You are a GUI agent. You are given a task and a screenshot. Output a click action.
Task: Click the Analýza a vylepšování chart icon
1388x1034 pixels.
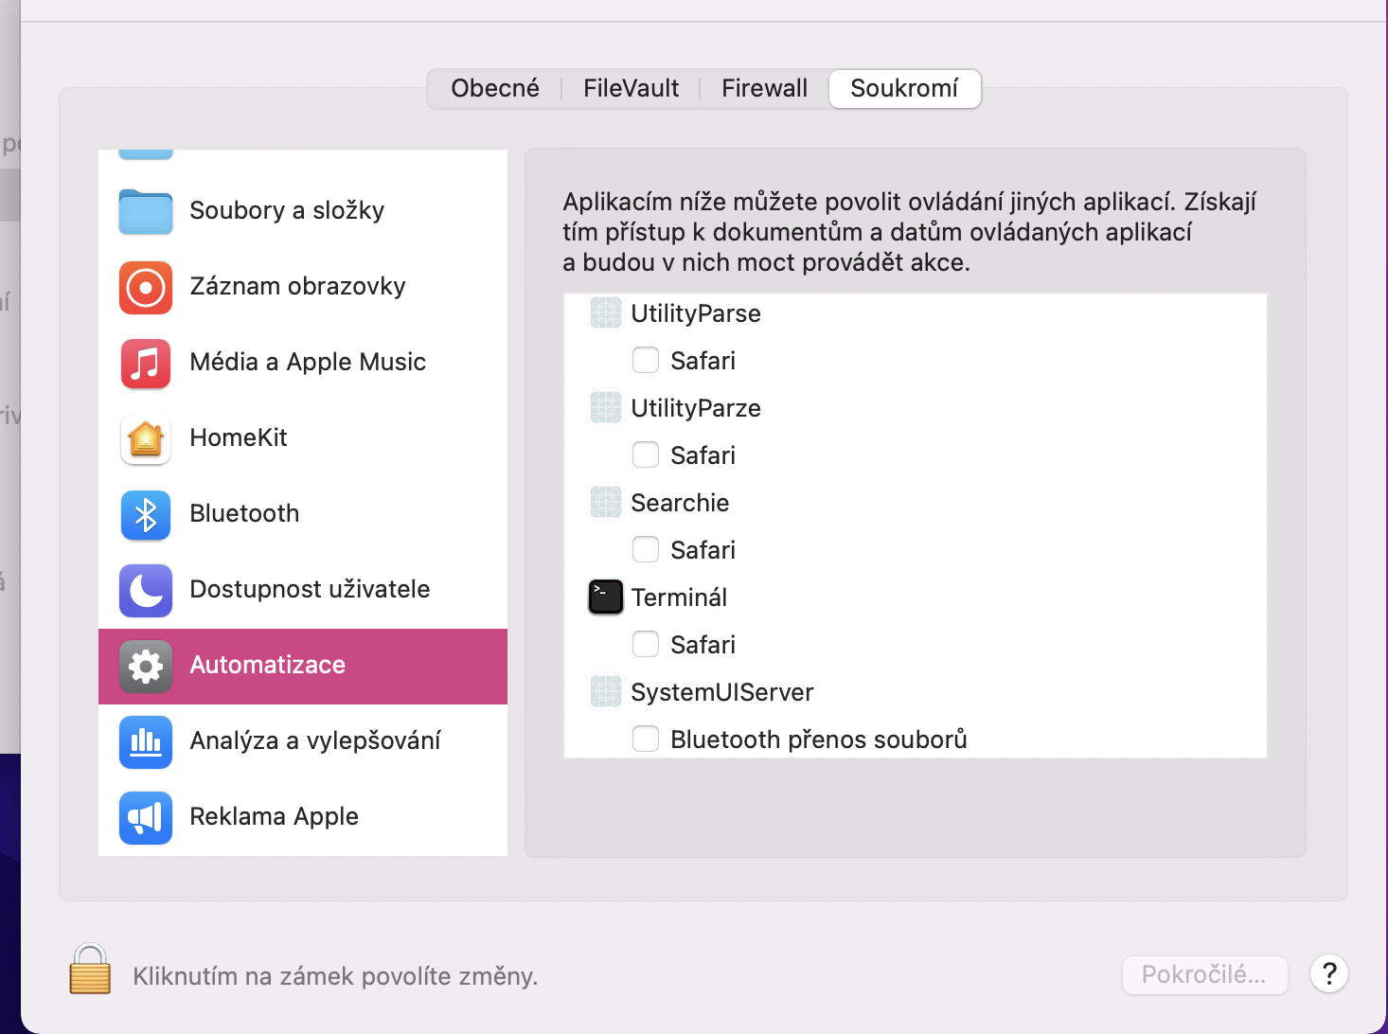[146, 741]
